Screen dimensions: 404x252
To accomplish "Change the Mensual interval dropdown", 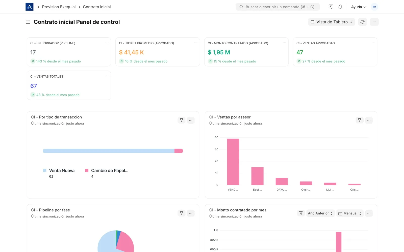I will tap(350, 213).
